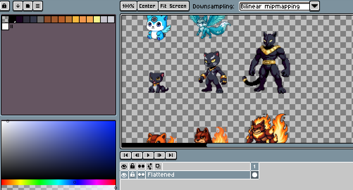Jump to the last frame
353x190 pixels.
click(171, 155)
